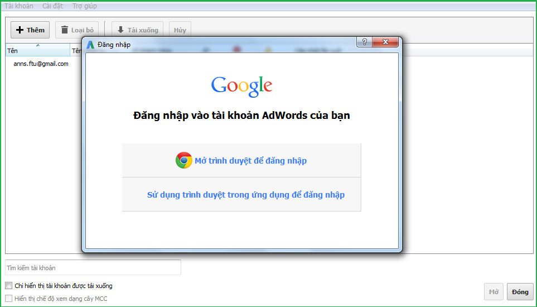
Task: Click the Chrome icon to open browser login
Action: 184,161
